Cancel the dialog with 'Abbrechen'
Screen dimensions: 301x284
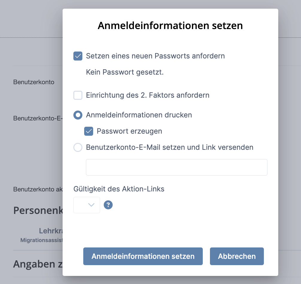click(237, 256)
